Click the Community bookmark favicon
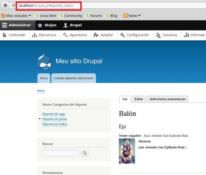The height and width of the screenshot is (175, 206). pos(61,15)
